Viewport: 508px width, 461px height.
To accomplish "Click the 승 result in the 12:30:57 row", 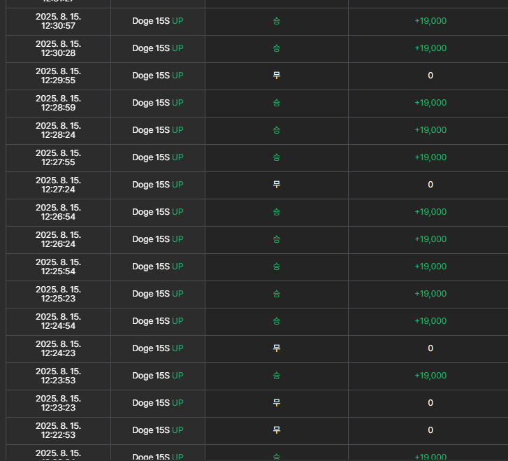I will 276,21.
